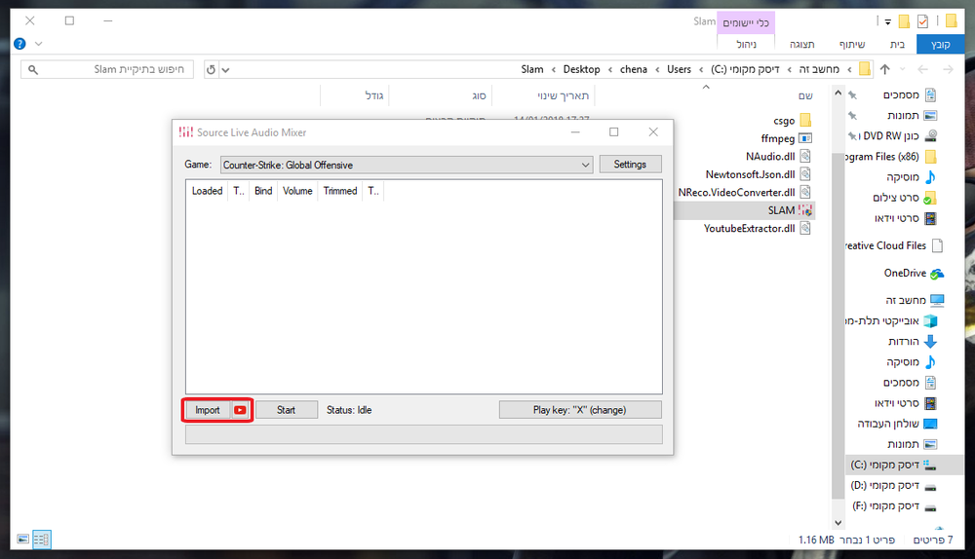Sort by Type (סוג) column header

(x=479, y=95)
